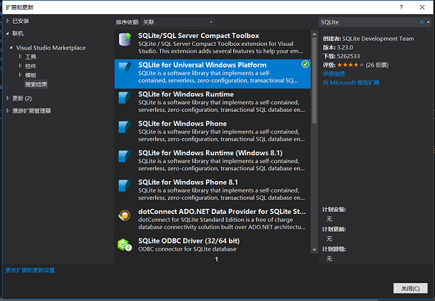The width and height of the screenshot is (435, 301).
Task: Select SQLite for Windows Runtime (Windows 8.1) title
Action: pos(211,153)
